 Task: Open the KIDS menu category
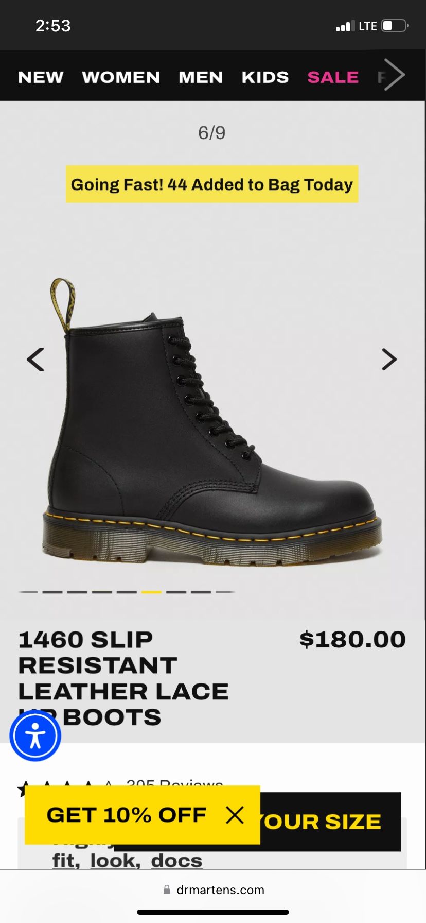pos(265,77)
